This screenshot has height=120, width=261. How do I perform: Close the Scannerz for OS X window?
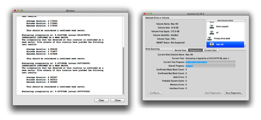[x=145, y=14]
